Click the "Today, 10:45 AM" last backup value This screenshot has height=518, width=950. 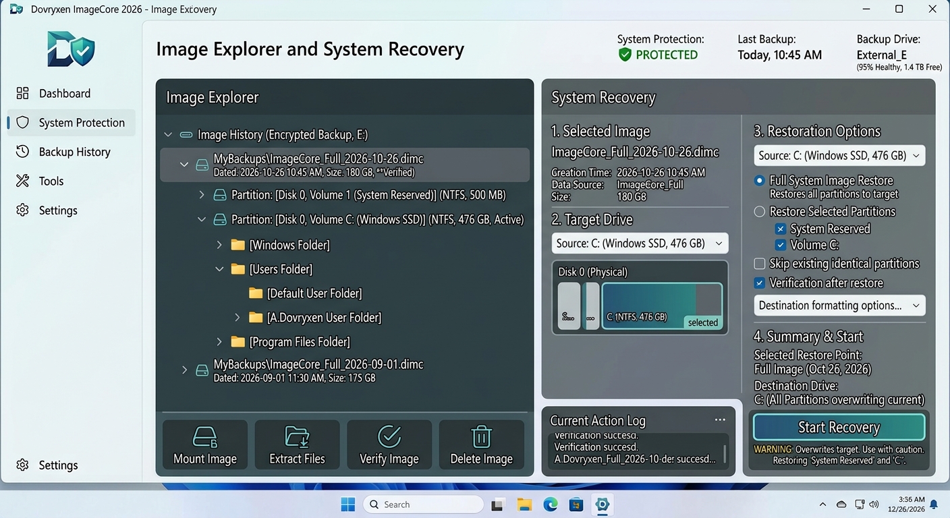pos(780,55)
